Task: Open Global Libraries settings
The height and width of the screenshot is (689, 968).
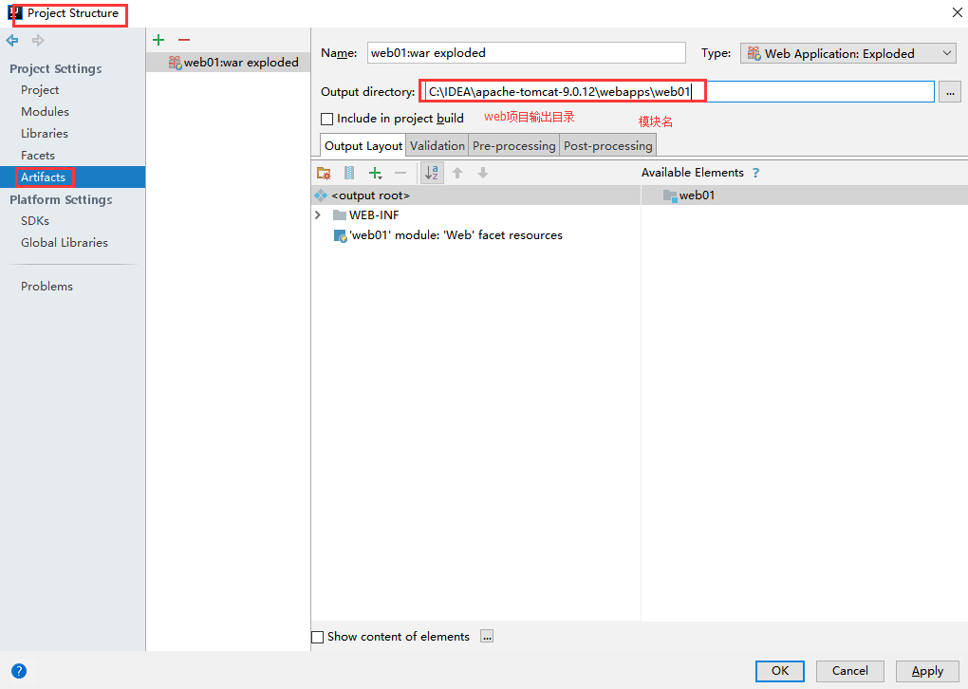Action: [65, 243]
